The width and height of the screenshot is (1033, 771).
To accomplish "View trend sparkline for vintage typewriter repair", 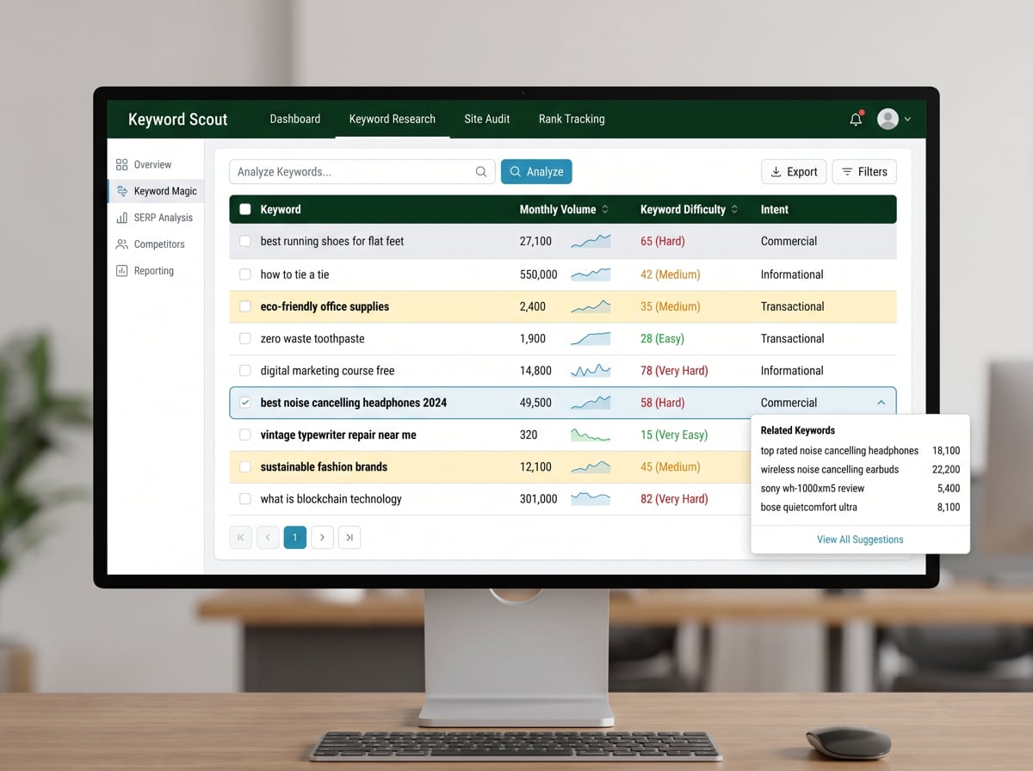I will click(x=591, y=435).
